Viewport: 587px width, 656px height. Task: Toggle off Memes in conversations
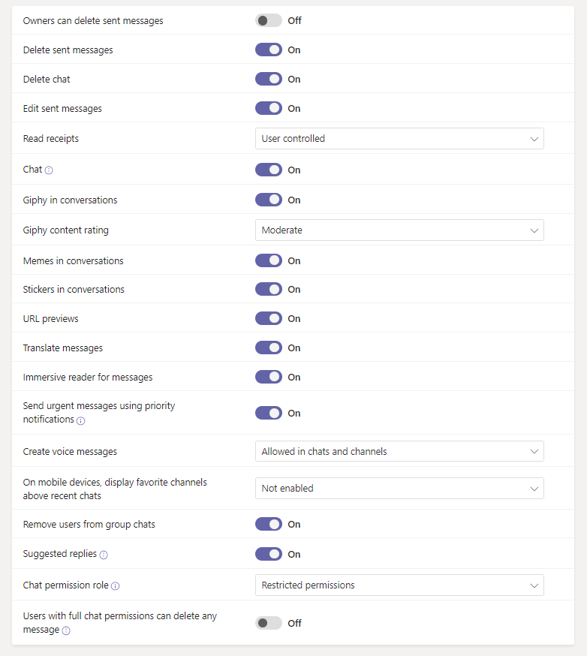pos(269,260)
